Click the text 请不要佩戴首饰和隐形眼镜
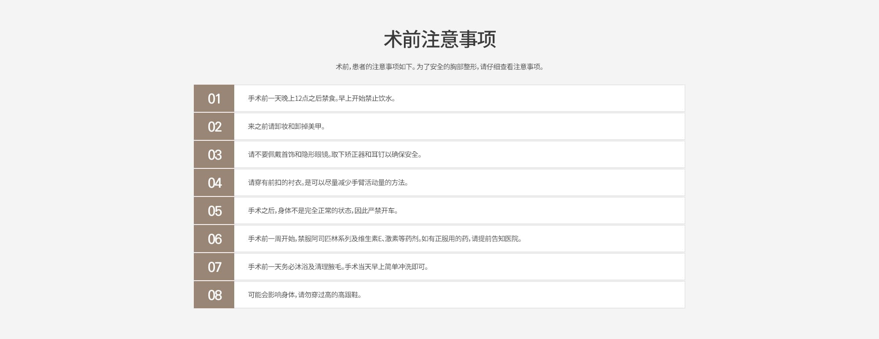879x339 pixels. click(288, 154)
